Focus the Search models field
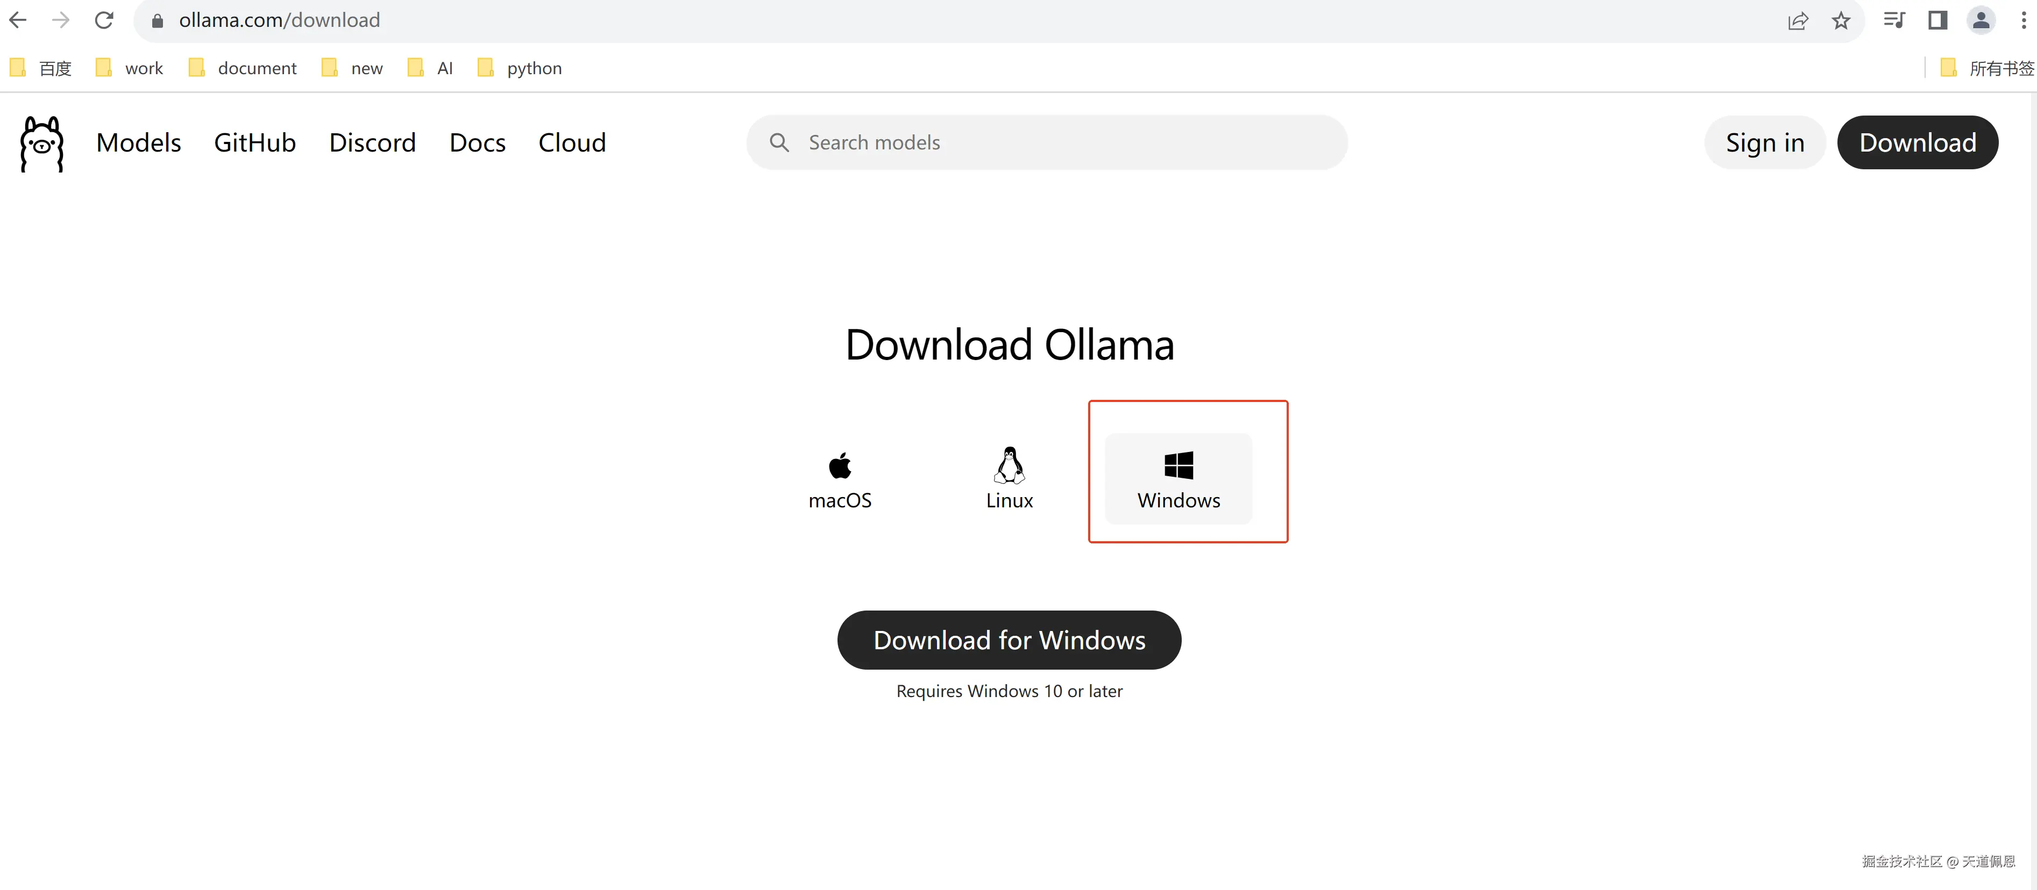 [1060, 143]
